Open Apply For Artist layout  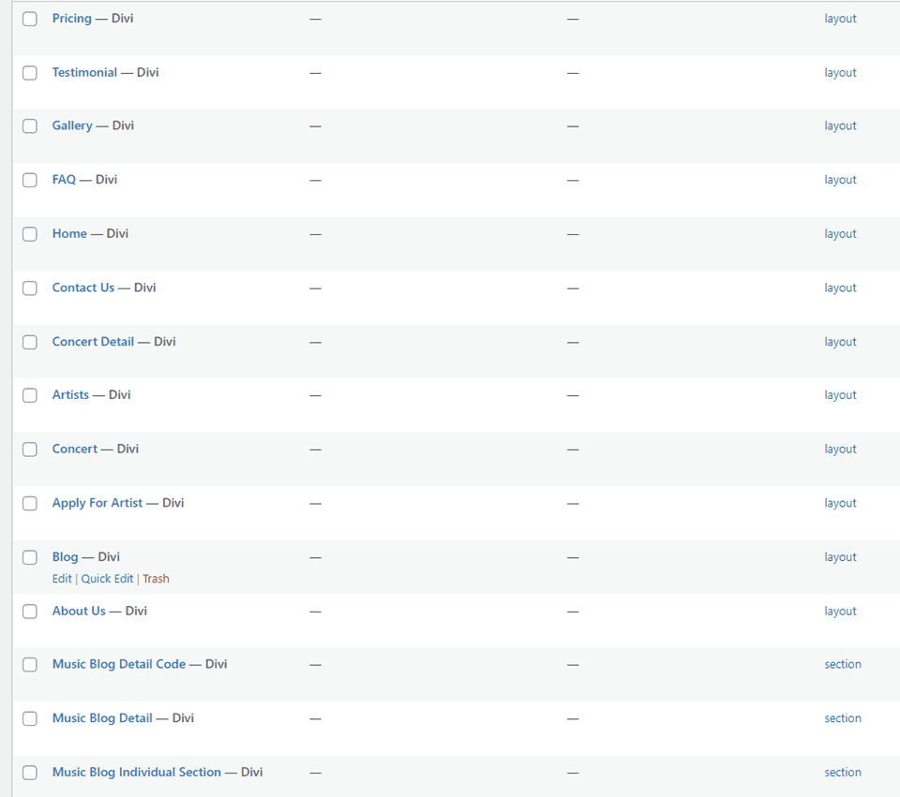click(97, 503)
